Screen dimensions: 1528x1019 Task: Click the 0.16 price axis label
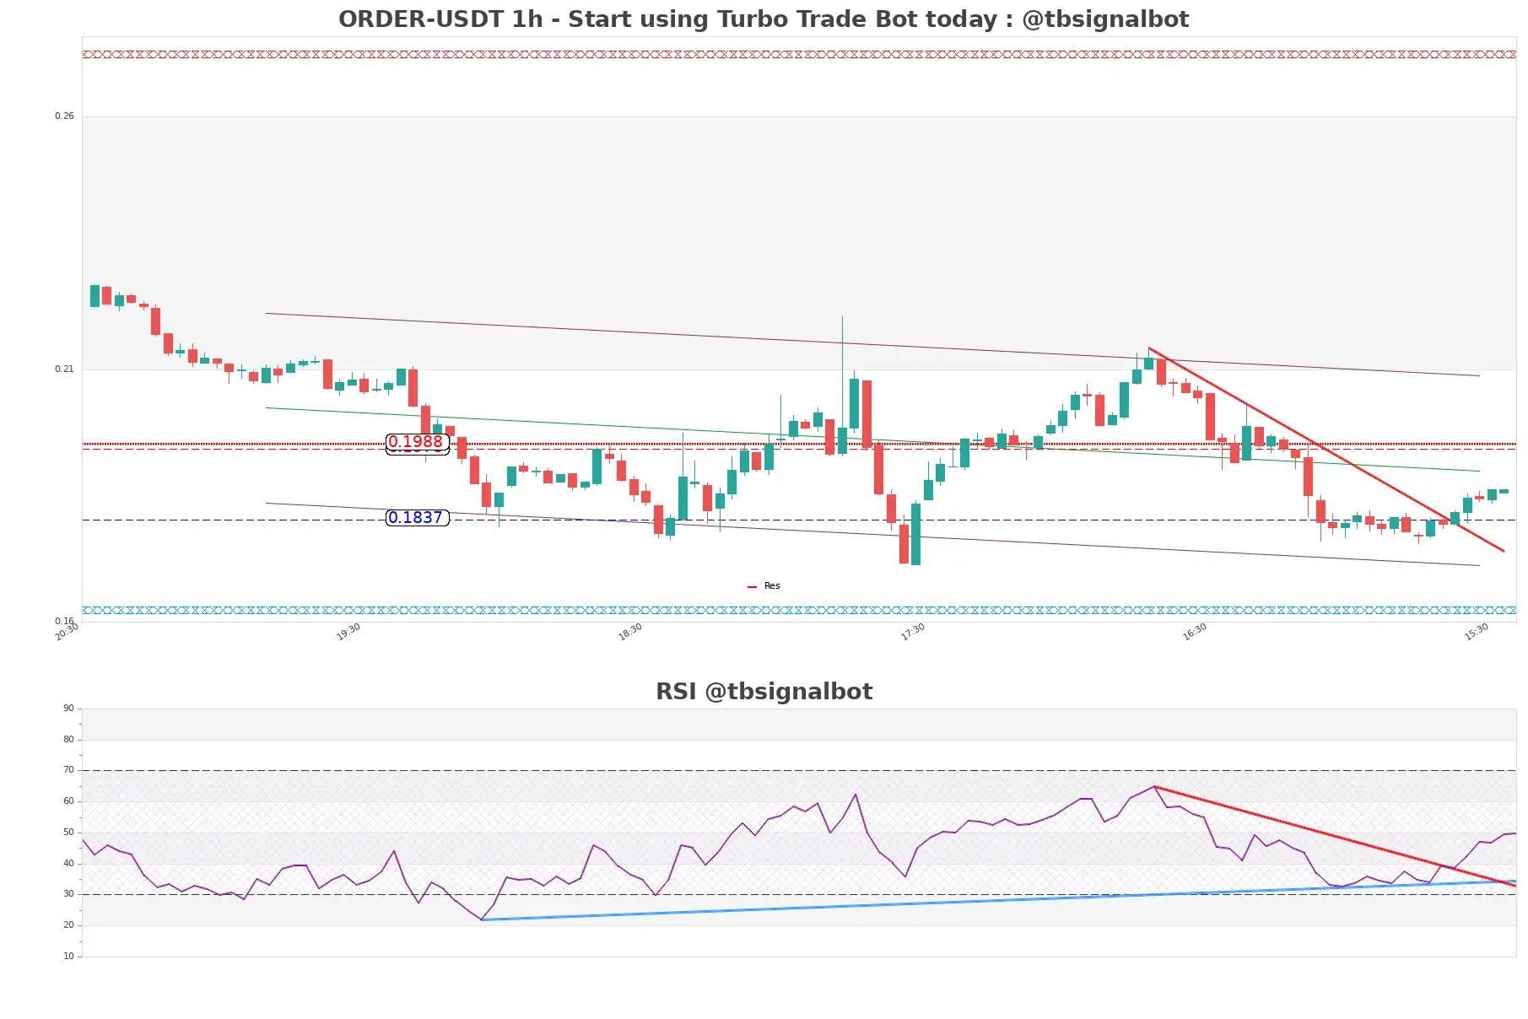pos(64,622)
